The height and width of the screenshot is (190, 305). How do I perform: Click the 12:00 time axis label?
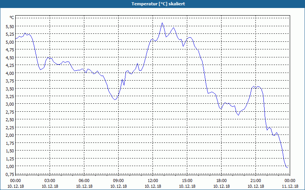(153, 181)
